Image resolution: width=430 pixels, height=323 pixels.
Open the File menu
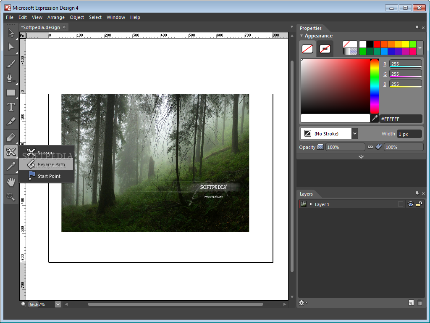10,17
